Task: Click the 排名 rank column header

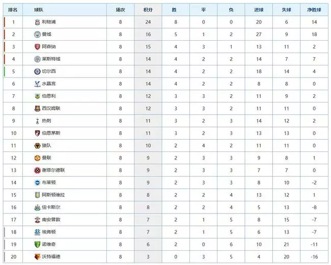Action: tap(13, 10)
